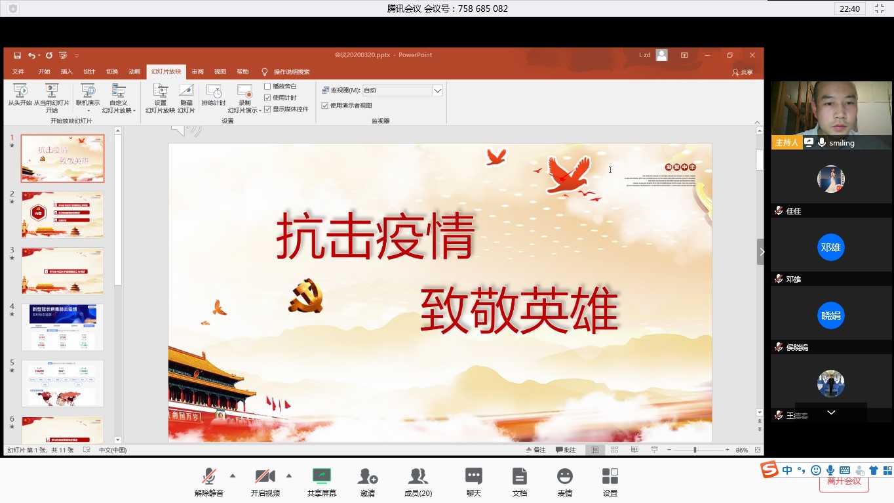Click the 排练计时 rehearse timings icon
Viewport: 894px width, 503px height.
click(214, 91)
